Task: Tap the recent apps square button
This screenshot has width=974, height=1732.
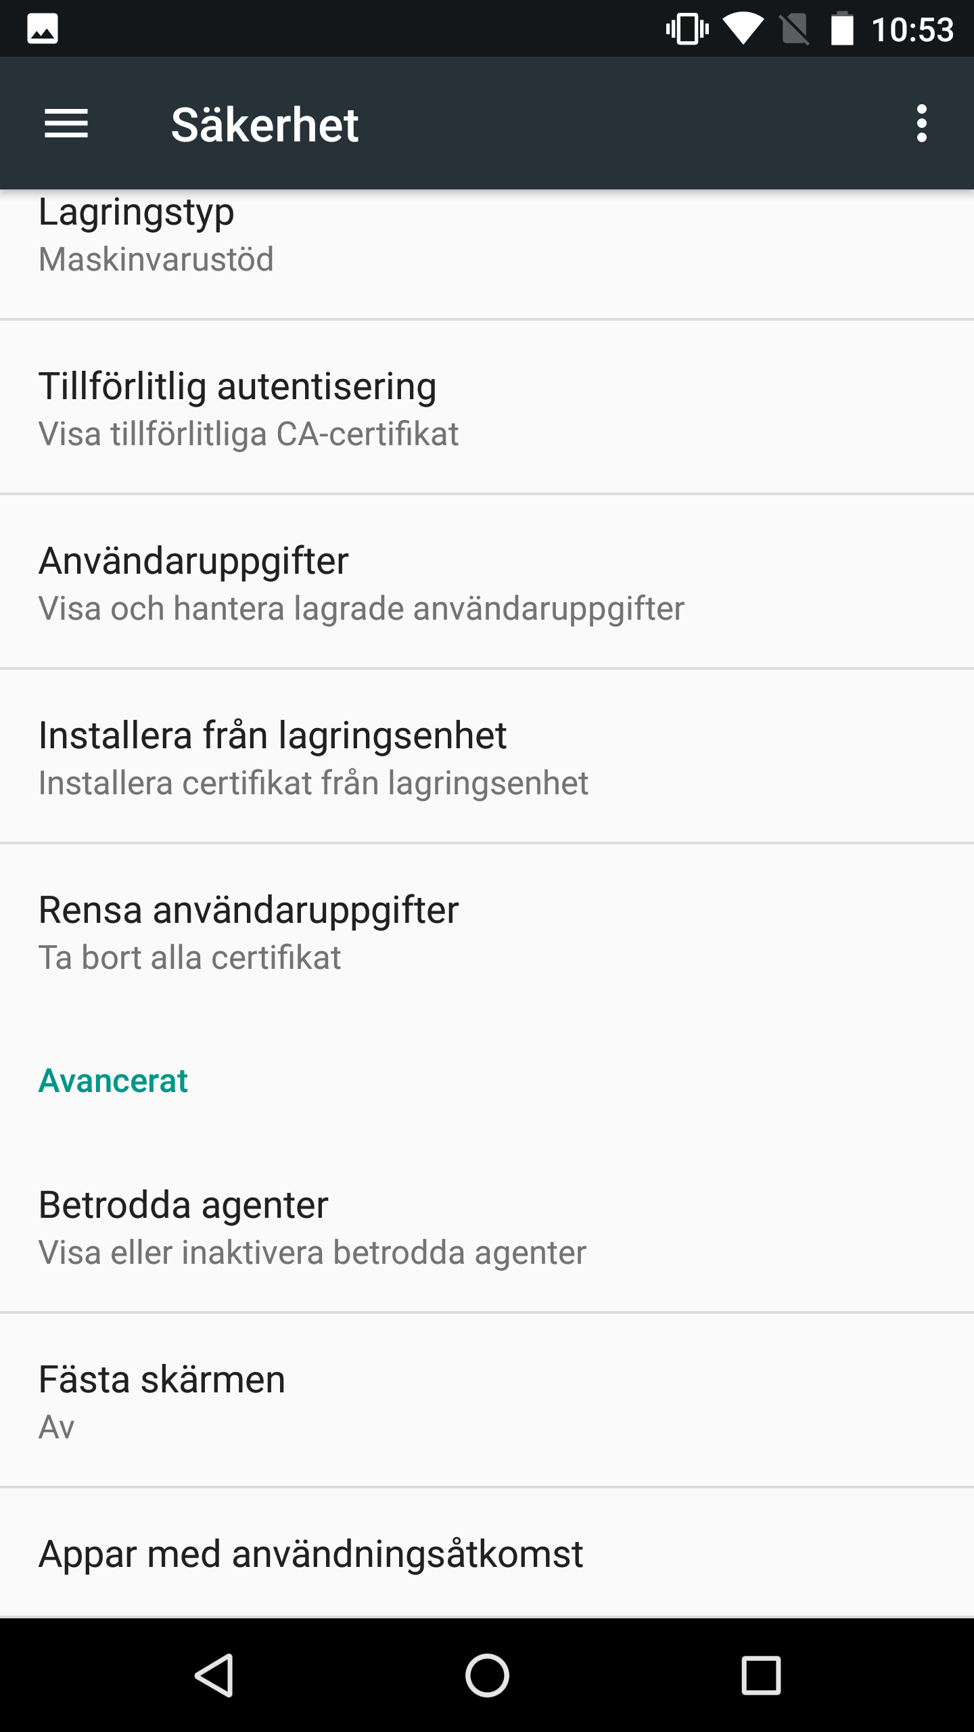Action: [x=761, y=1675]
